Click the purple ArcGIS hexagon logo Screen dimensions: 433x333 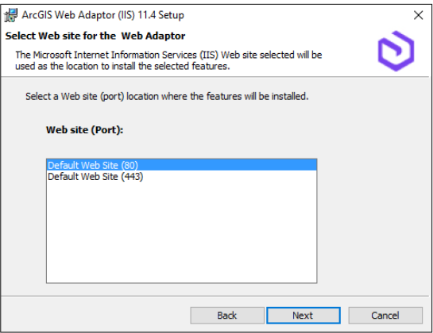point(396,51)
